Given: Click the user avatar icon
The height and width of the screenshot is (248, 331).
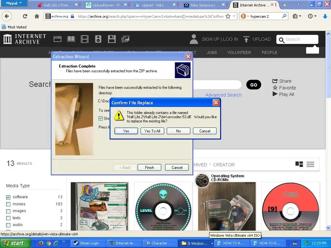Looking at the screenshot, I should pos(194,39).
